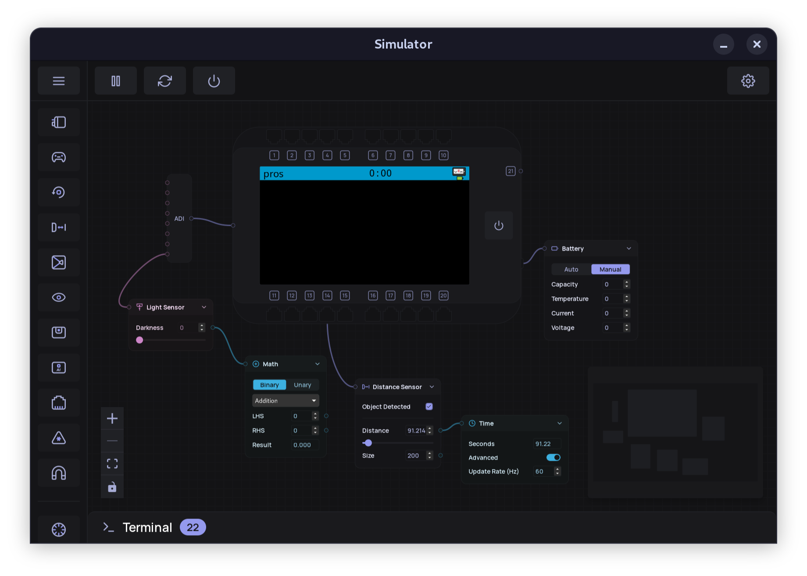Open the Terminal panel
Image resolution: width=807 pixels, height=576 pixels.
point(147,527)
